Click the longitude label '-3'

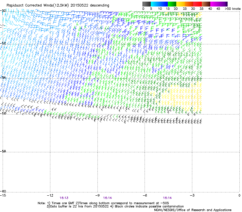(192, 195)
